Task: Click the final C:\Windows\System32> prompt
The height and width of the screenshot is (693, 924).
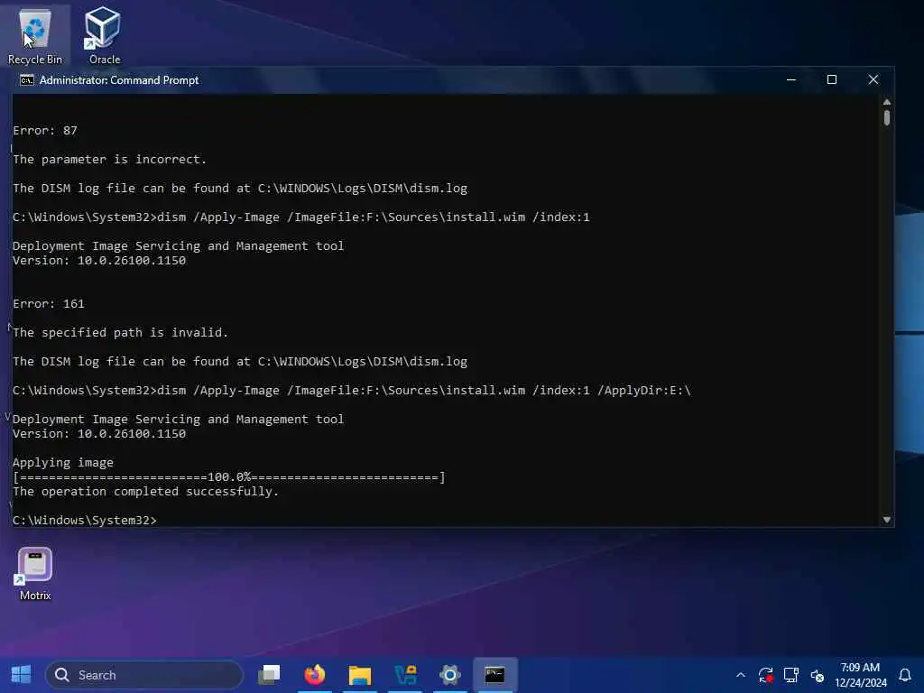Action: coord(85,521)
